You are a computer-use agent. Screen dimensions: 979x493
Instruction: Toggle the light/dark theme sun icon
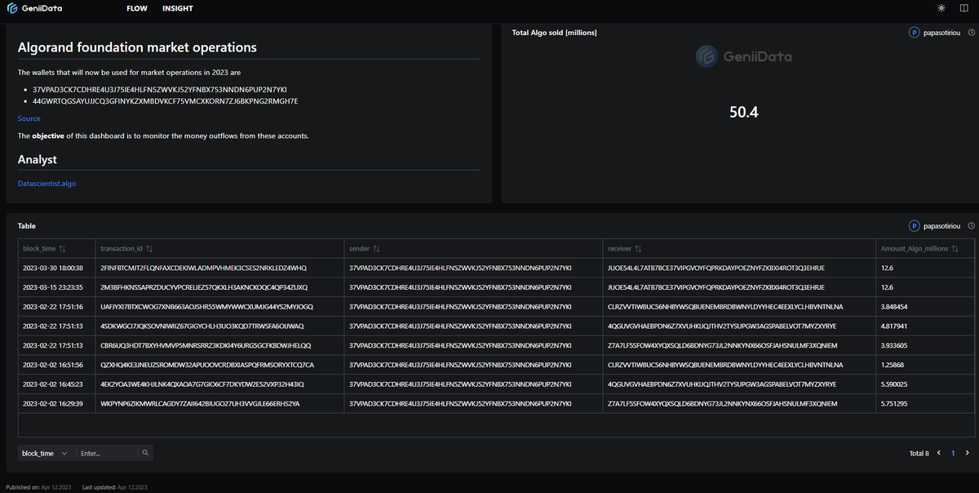pyautogui.click(x=941, y=8)
